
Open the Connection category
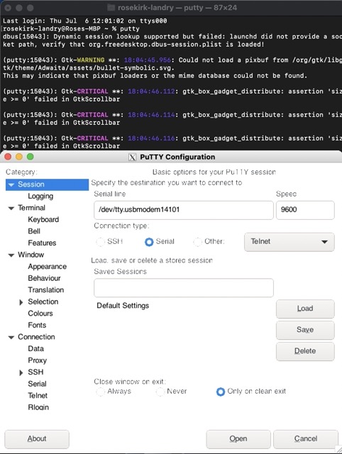[36, 337]
